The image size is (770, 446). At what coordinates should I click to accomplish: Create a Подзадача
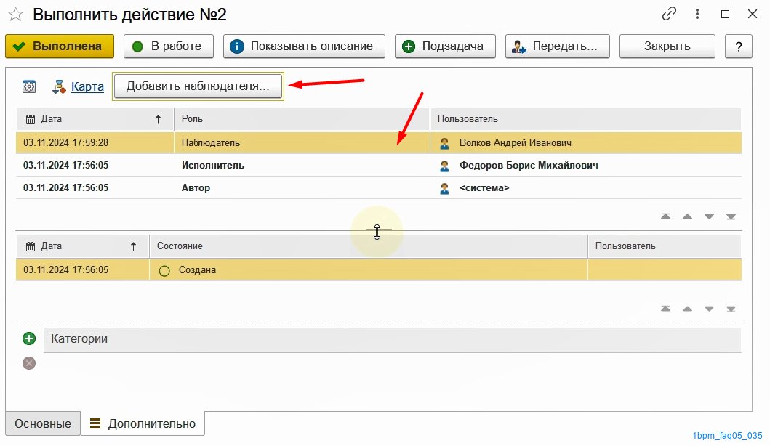pyautogui.click(x=445, y=46)
